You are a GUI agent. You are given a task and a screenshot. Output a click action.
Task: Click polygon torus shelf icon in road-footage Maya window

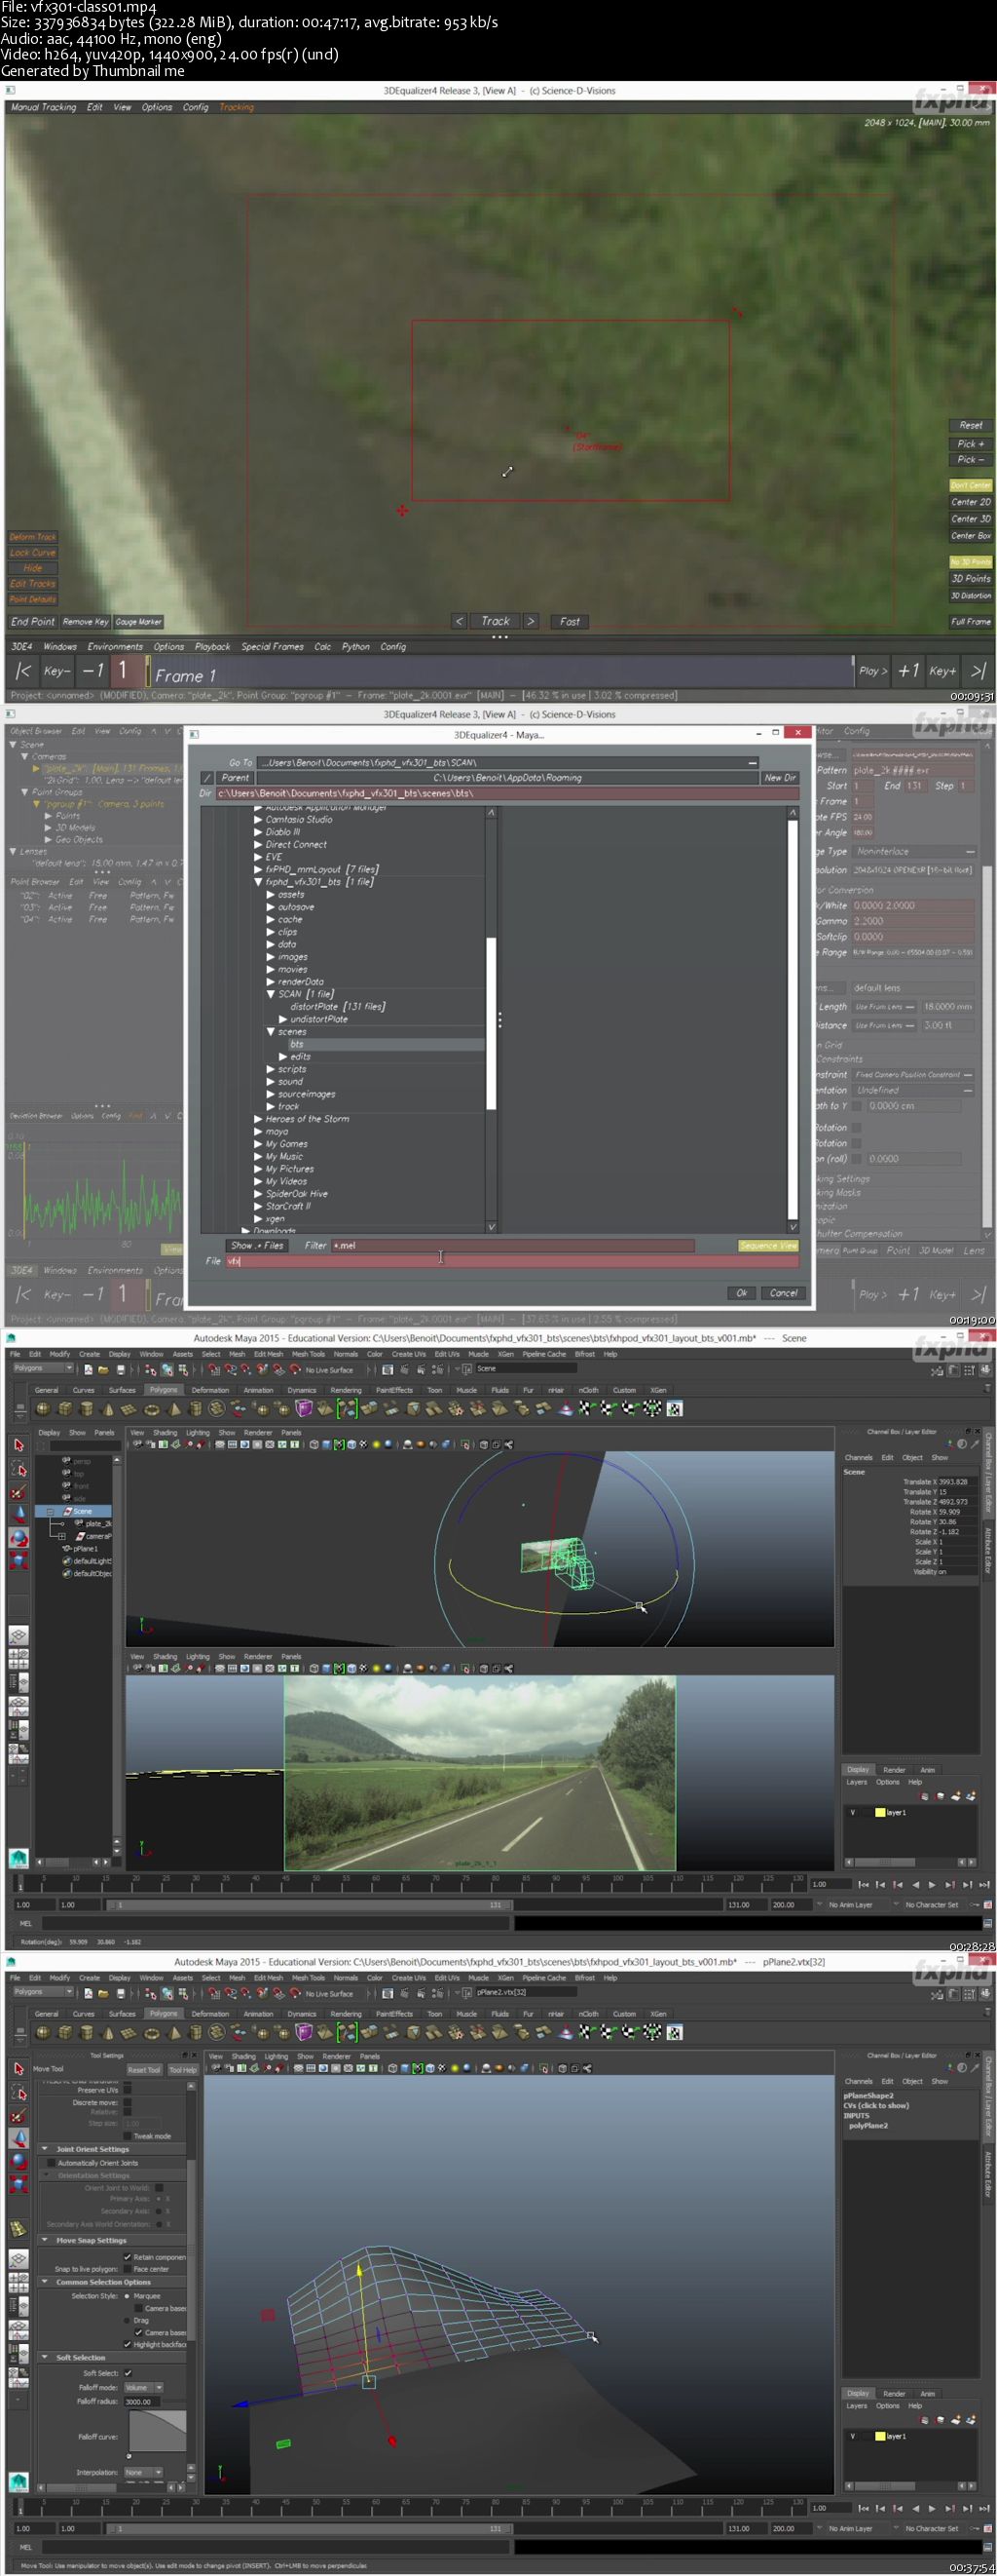[x=152, y=1408]
